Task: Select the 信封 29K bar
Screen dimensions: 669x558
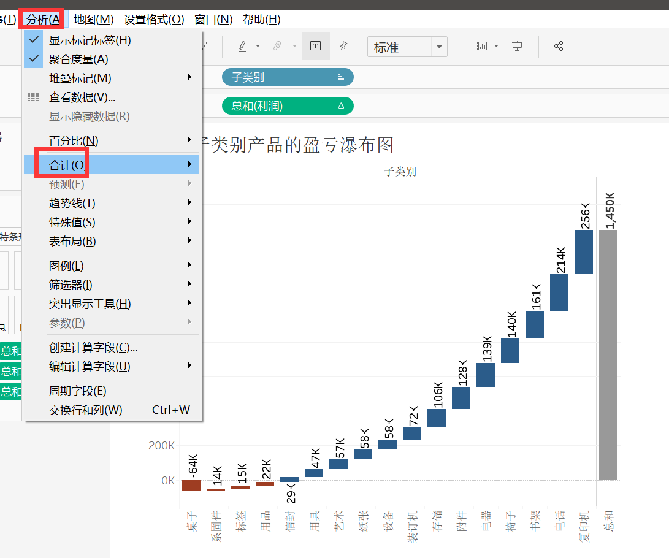Action: (x=289, y=480)
